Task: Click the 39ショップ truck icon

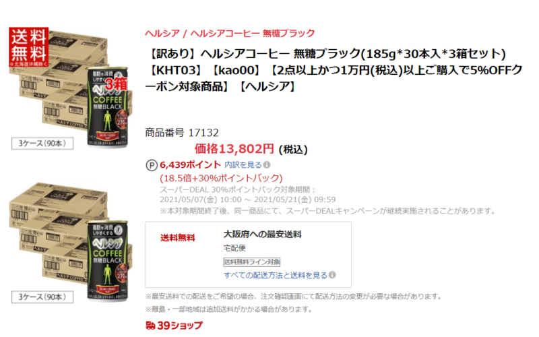Action: click(150, 326)
